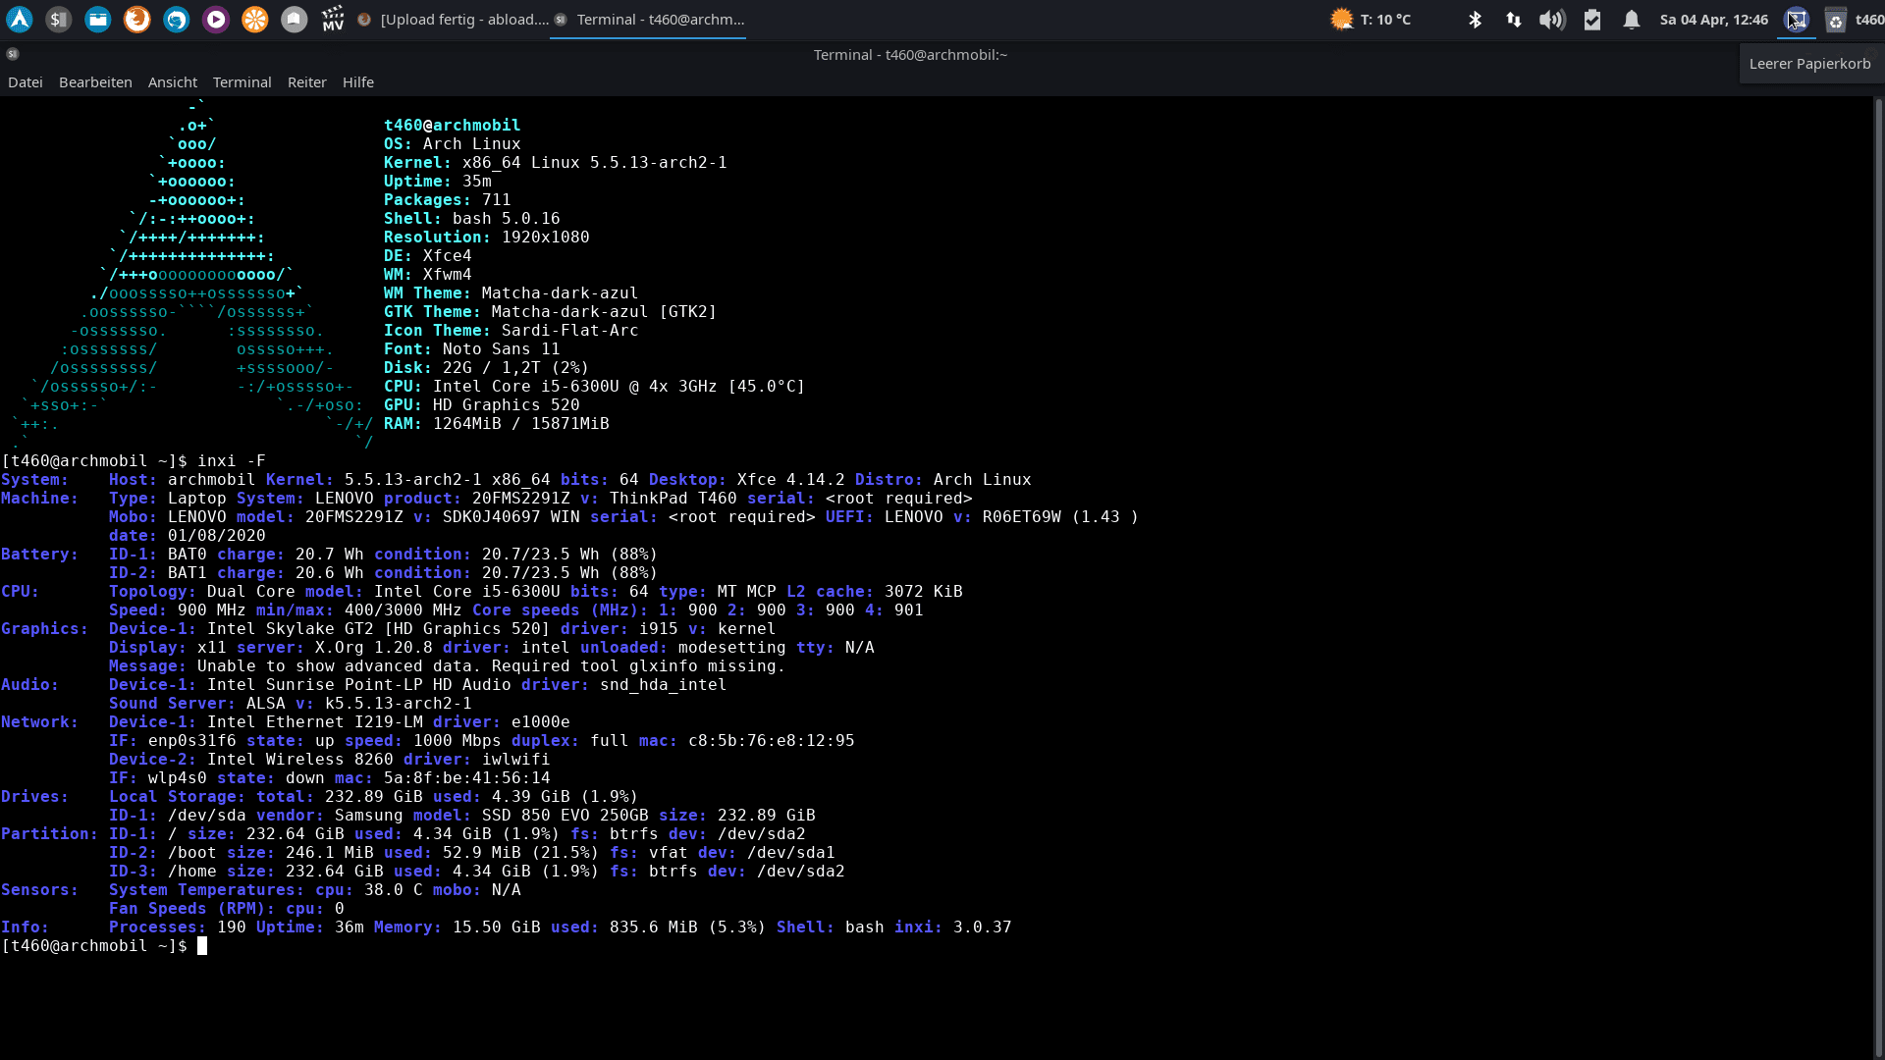
Task: Click the 'WM Theme: Matcha-dark-azul' line
Action: coord(511,292)
